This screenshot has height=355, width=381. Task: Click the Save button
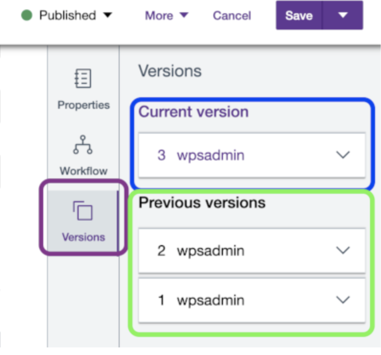[x=298, y=16]
